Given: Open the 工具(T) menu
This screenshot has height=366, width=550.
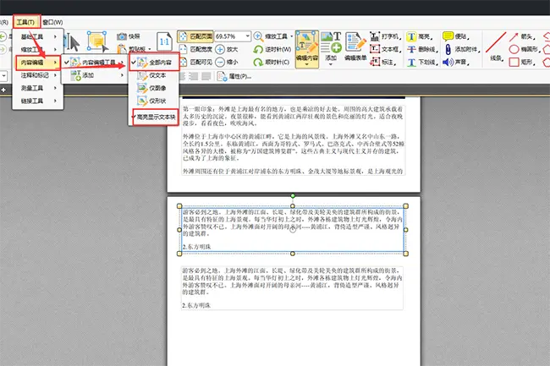Looking at the screenshot, I should [26, 22].
